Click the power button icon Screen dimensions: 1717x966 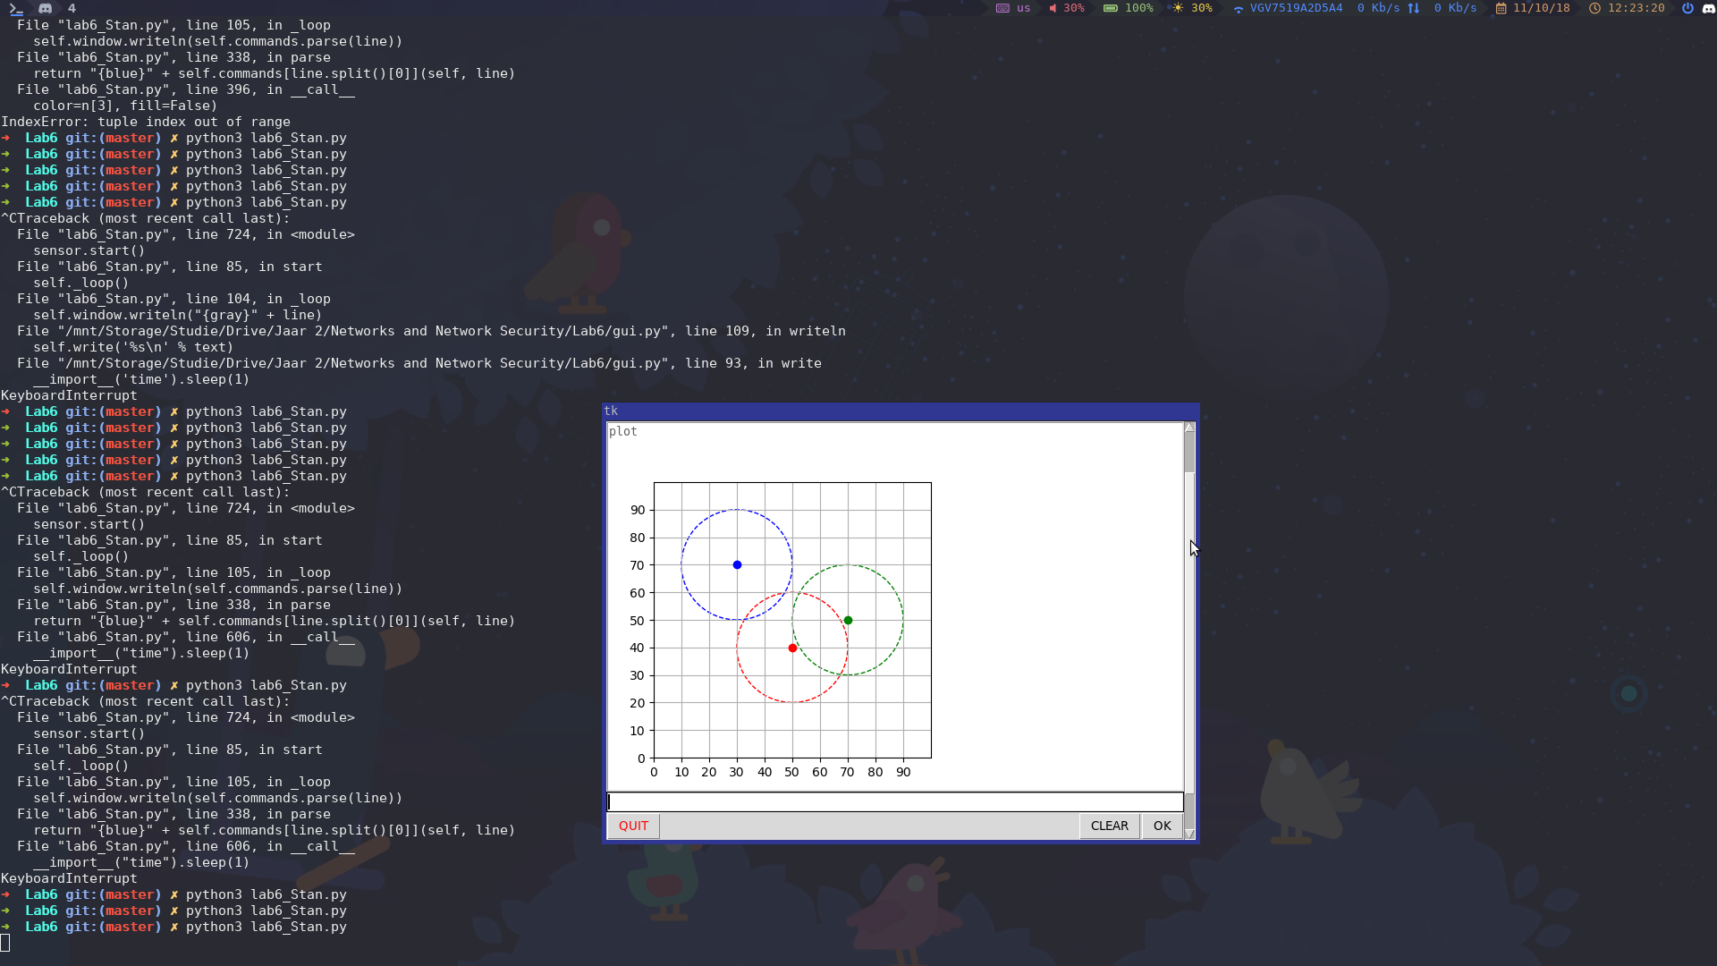pos(1687,8)
